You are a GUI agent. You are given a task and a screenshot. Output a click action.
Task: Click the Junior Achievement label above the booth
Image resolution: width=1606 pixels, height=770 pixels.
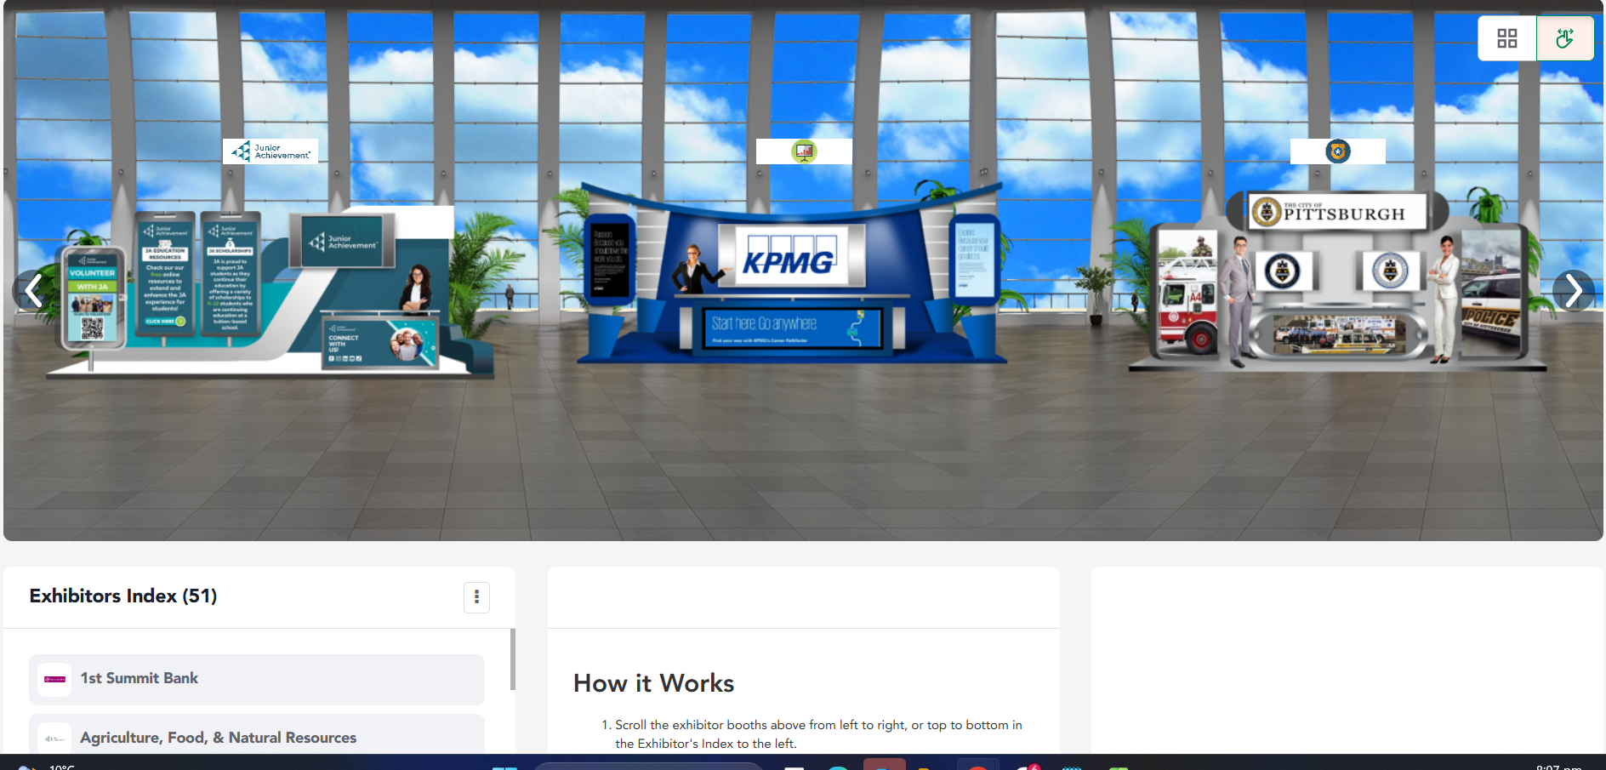click(271, 151)
